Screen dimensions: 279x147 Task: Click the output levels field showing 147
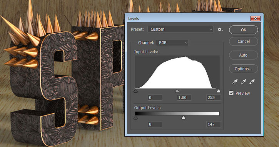(x=214, y=124)
